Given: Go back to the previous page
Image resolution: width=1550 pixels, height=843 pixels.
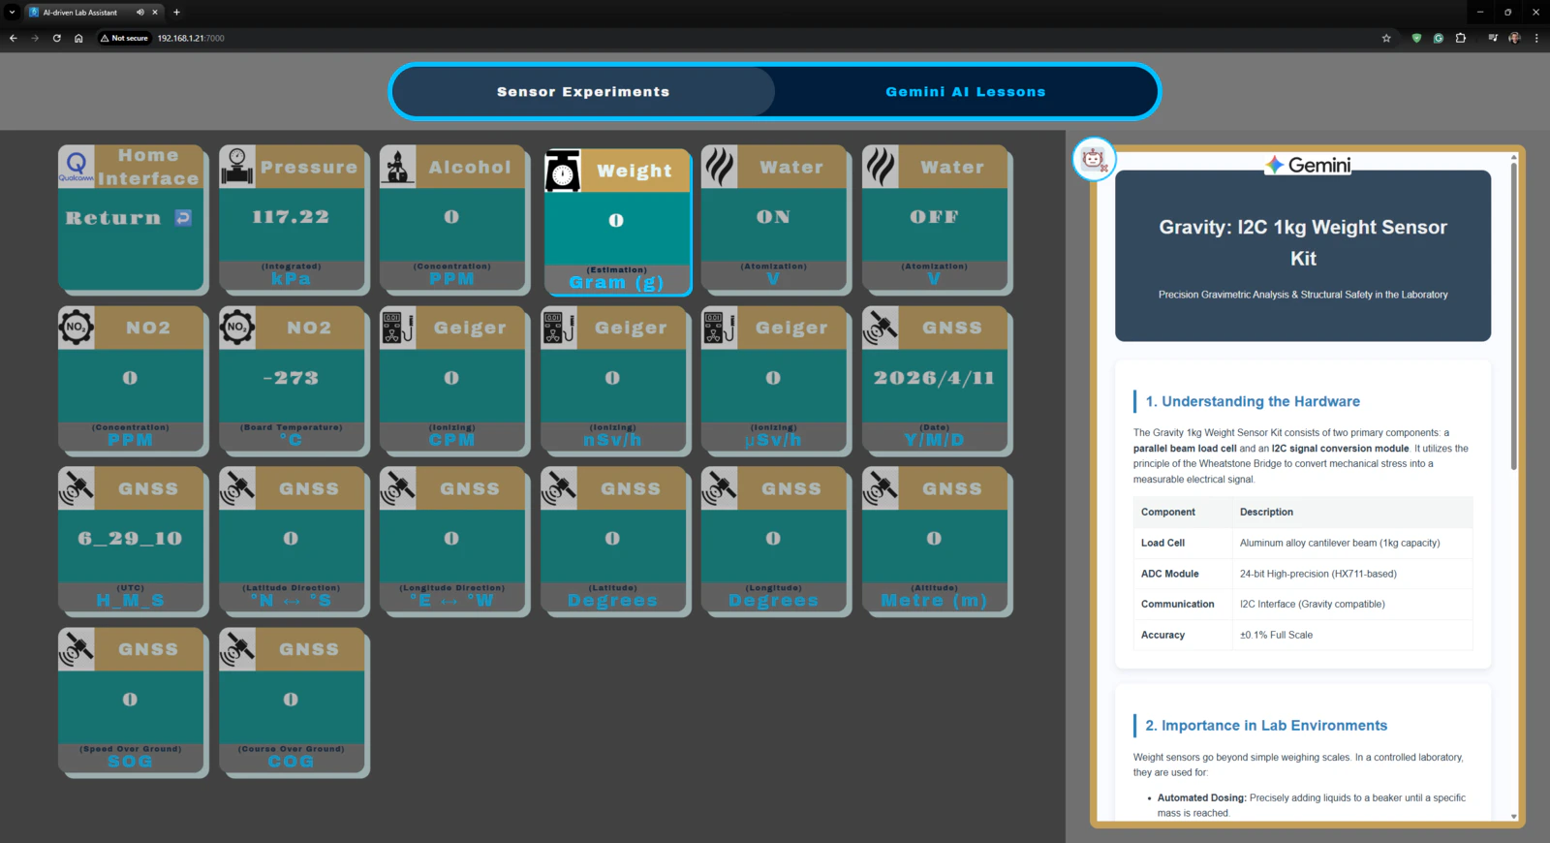Looking at the screenshot, I should click(14, 39).
